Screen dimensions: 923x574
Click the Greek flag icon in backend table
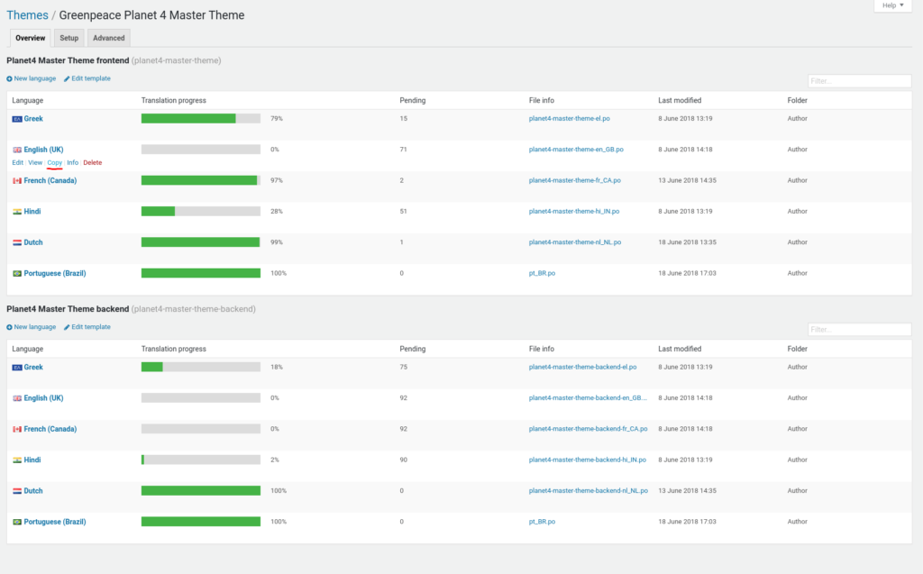(x=17, y=368)
